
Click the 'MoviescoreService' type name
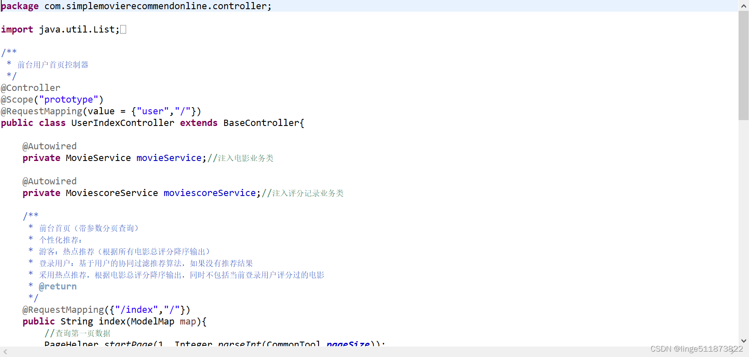[112, 193]
